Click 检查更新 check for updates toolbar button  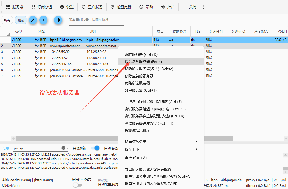tap(121, 7)
